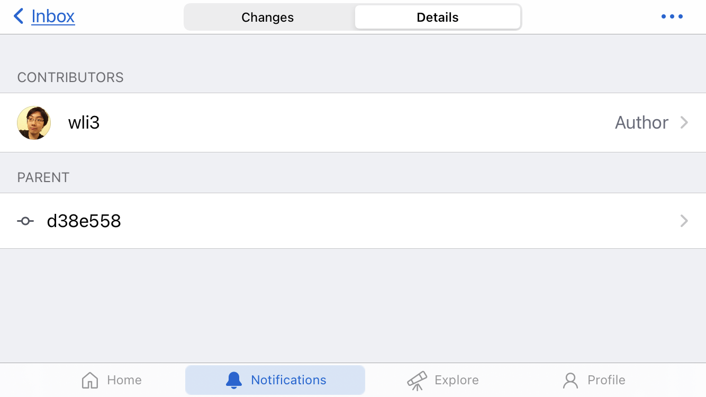
Task: Click the commit icon beside d38e558
Action: (x=25, y=221)
